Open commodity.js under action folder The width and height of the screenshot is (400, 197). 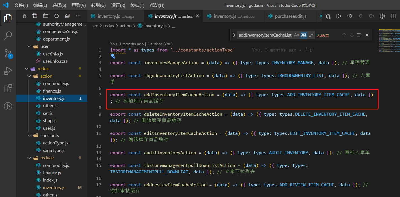pyautogui.click(x=56, y=84)
